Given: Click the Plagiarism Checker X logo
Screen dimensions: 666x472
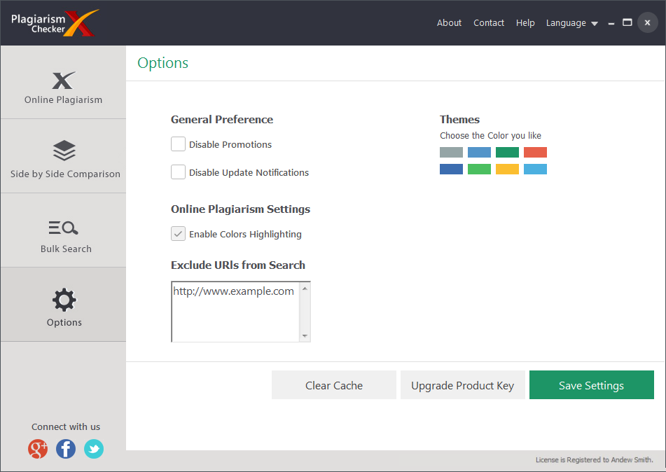Looking at the screenshot, I should (55, 23).
